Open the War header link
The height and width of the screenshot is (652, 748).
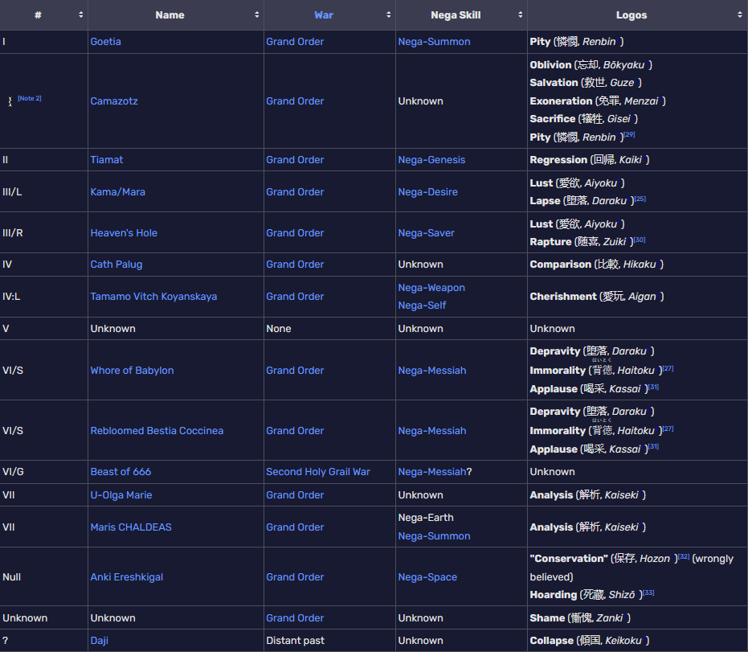324,14
